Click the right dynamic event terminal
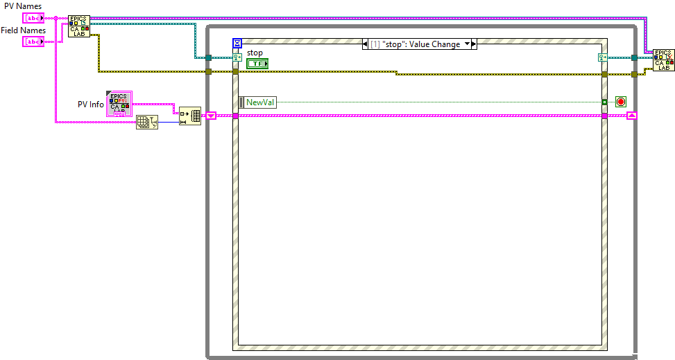The width and height of the screenshot is (675, 360). [x=602, y=58]
